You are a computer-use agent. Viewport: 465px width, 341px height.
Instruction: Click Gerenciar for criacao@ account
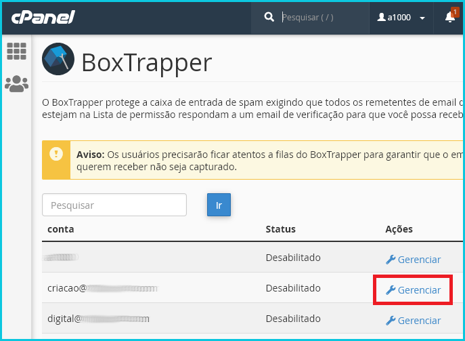point(413,290)
